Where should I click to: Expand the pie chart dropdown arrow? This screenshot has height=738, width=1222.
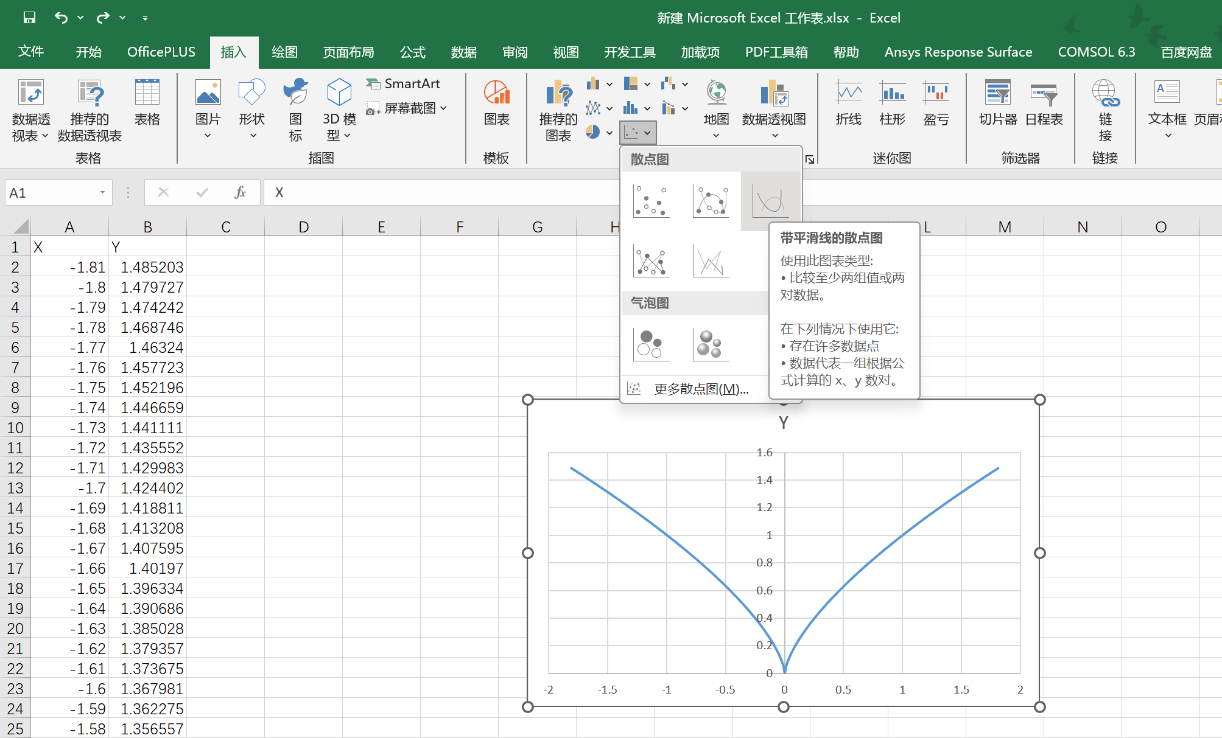(x=609, y=132)
